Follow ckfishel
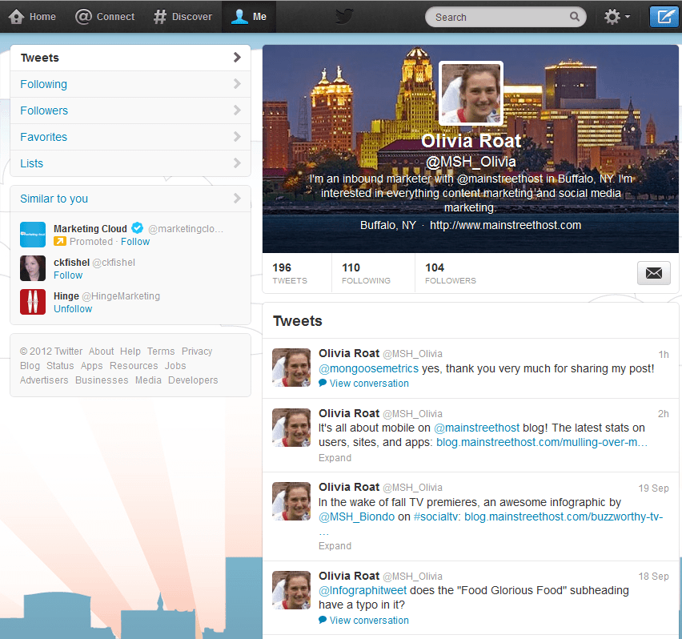This screenshot has height=639, width=682. pyautogui.click(x=68, y=275)
